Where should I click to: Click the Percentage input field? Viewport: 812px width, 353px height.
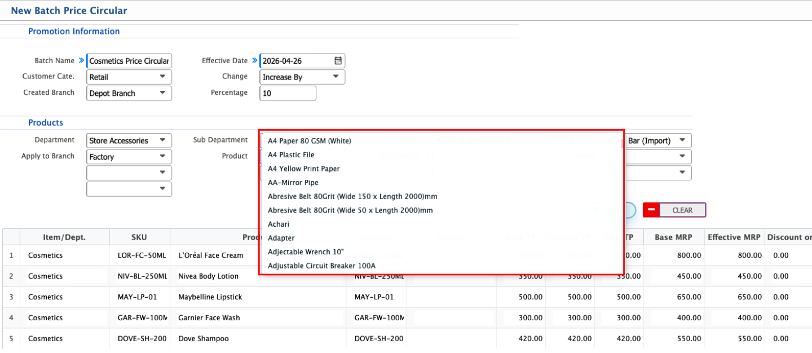(288, 93)
